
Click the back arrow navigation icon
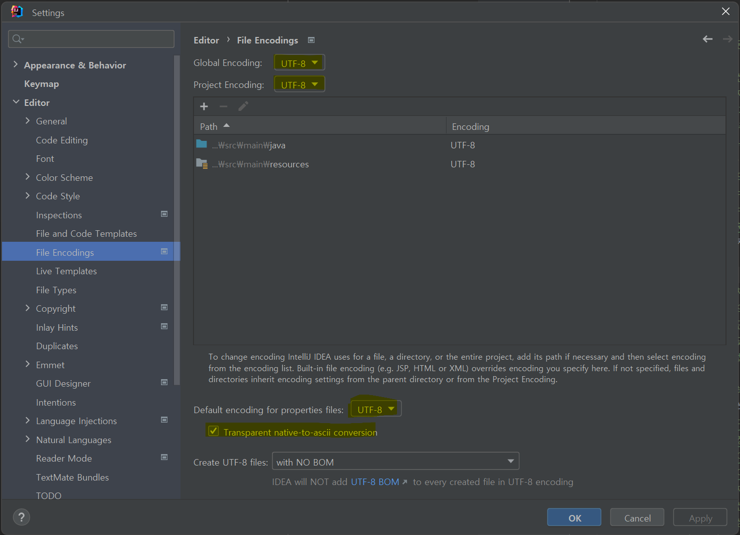coord(707,39)
